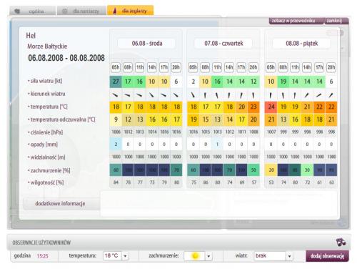The height and width of the screenshot is (269, 357).
Task: Click the '15:25' time value
Action: coord(42,256)
